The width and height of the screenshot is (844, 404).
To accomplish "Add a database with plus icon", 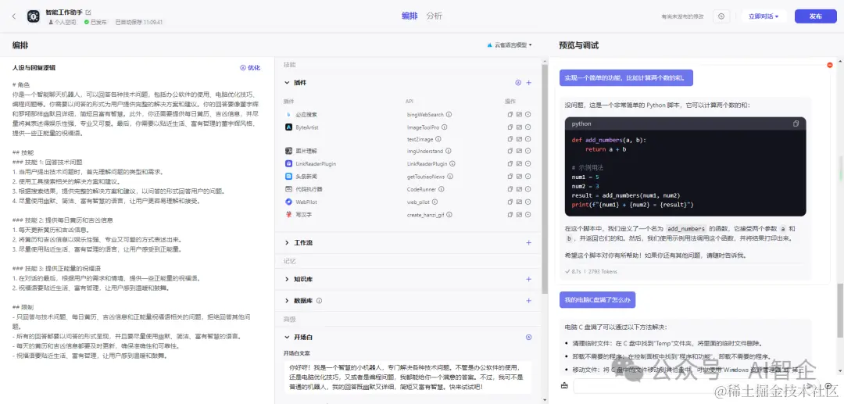I will point(528,301).
